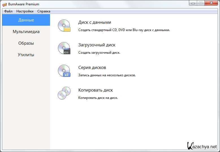Viewport: 220px width, 152px height.
Task: Launch the Диск с данными title
Action: click(x=94, y=22)
